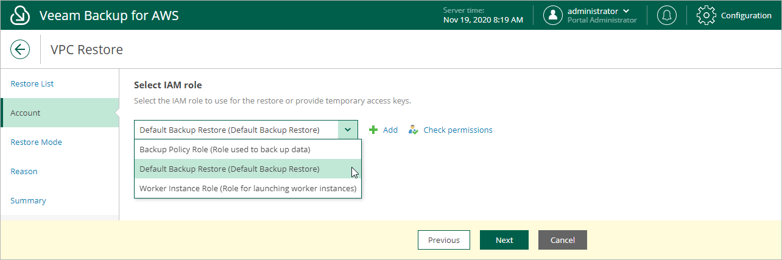This screenshot has height=260, width=782.
Task: Click the Next button
Action: pos(504,240)
